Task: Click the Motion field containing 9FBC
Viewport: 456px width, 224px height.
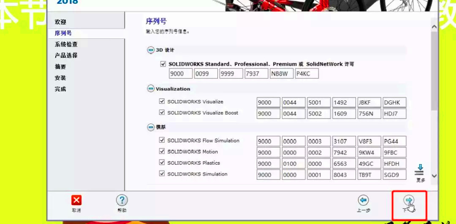Action: pyautogui.click(x=395, y=152)
